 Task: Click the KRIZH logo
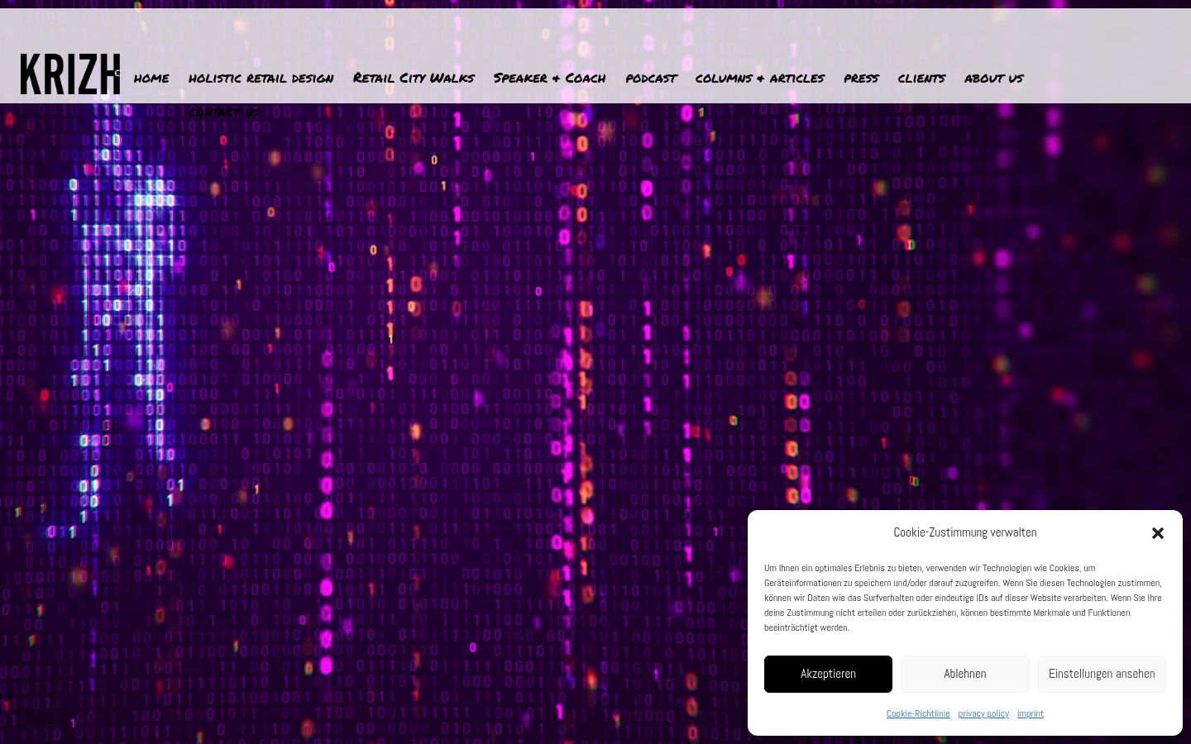[70, 74]
